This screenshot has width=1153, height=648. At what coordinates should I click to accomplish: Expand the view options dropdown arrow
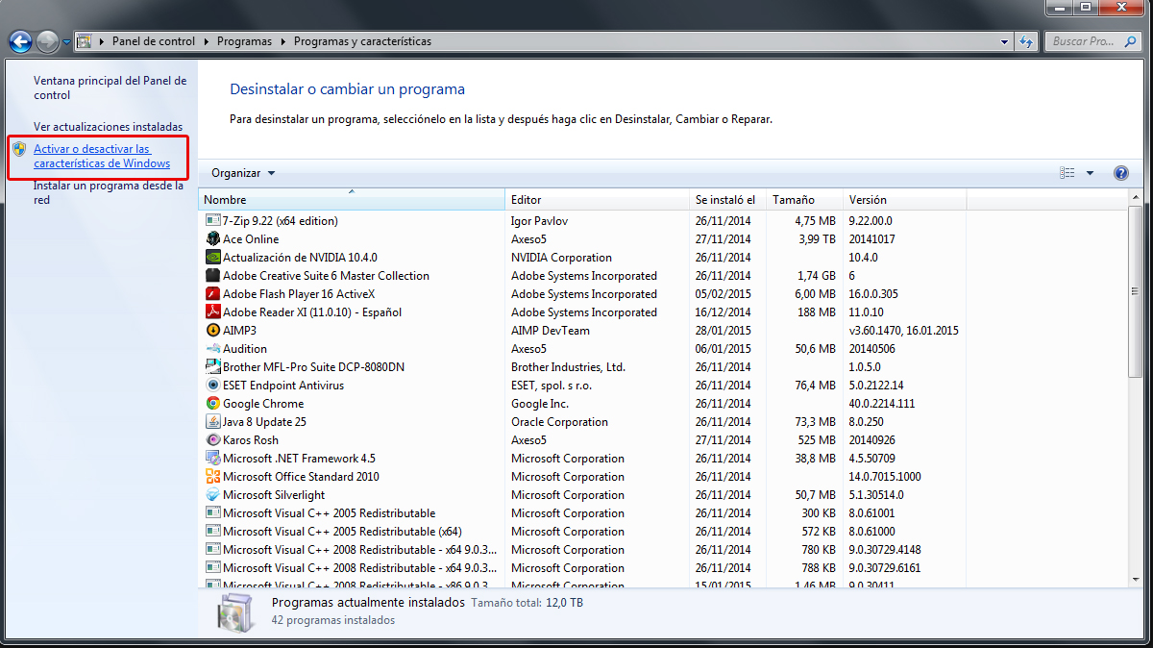(x=1090, y=173)
